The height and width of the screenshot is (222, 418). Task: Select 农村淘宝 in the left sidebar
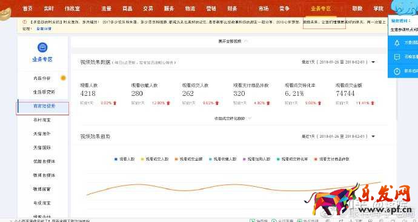click(42, 120)
